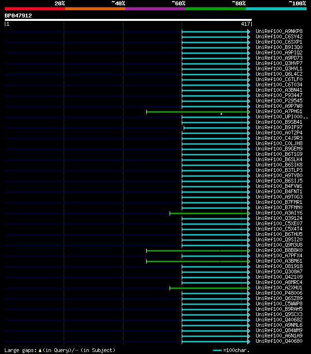Select the UniRef100_B7FMM0 label
Viewport: 311px width, 354px height.
click(279, 207)
